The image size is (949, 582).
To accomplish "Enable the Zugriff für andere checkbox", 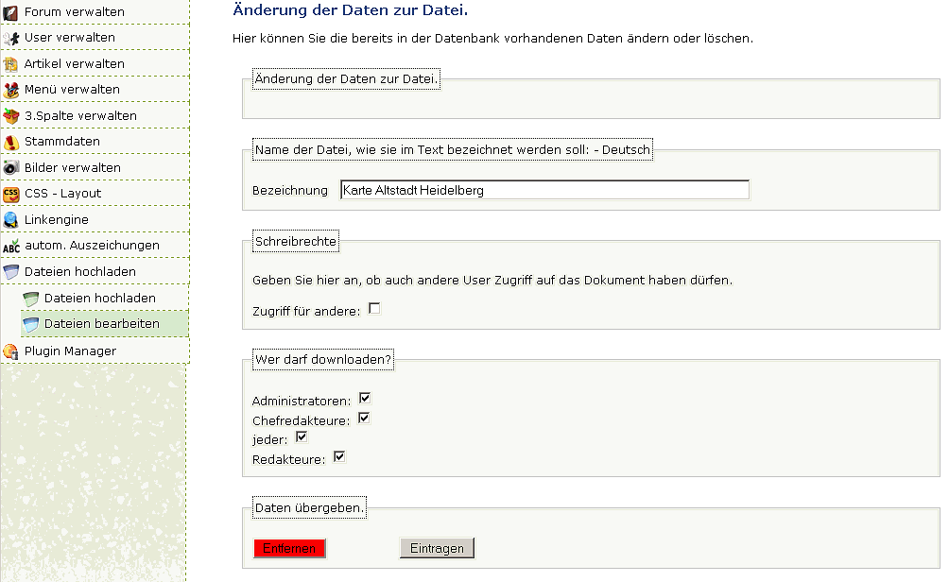I will click(374, 308).
